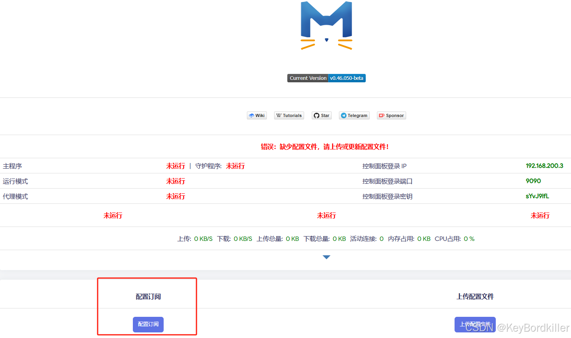The height and width of the screenshot is (338, 571).
Task: Click the login secret sYvJ9IfL
Action: pyautogui.click(x=537, y=196)
